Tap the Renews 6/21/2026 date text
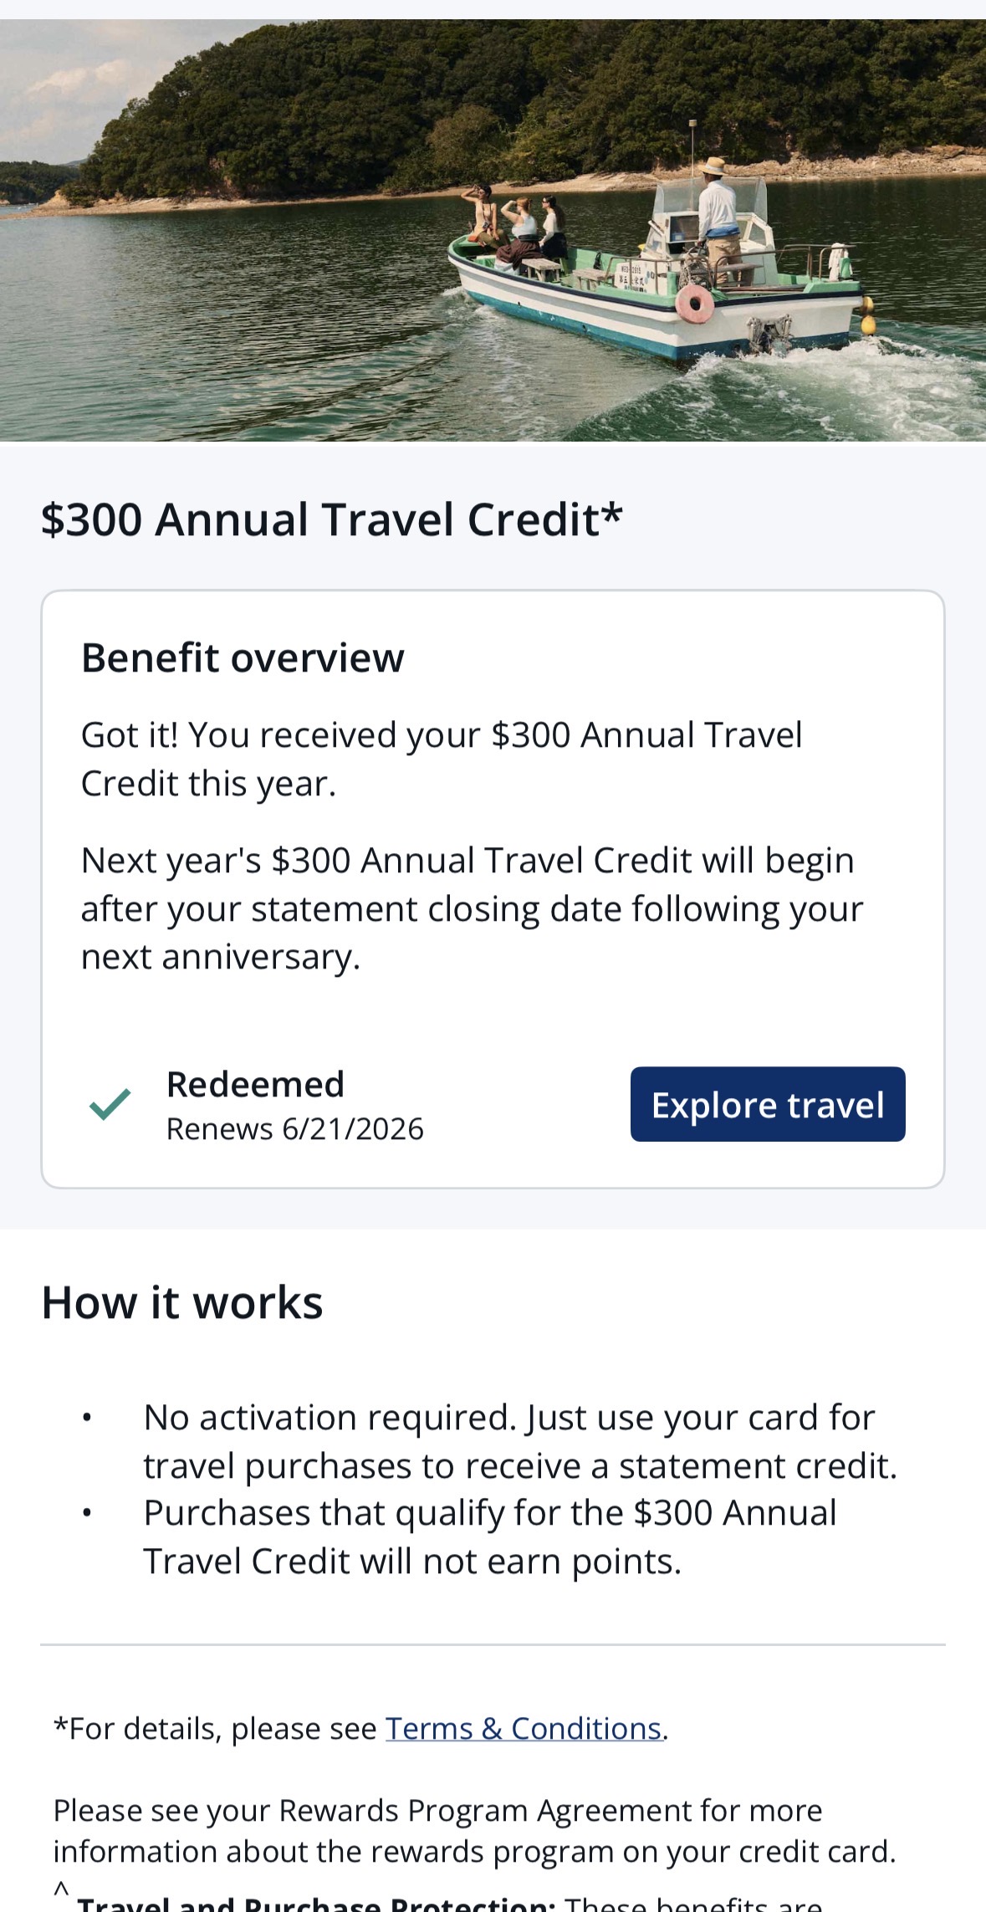This screenshot has height=1912, width=986. pos(294,1129)
